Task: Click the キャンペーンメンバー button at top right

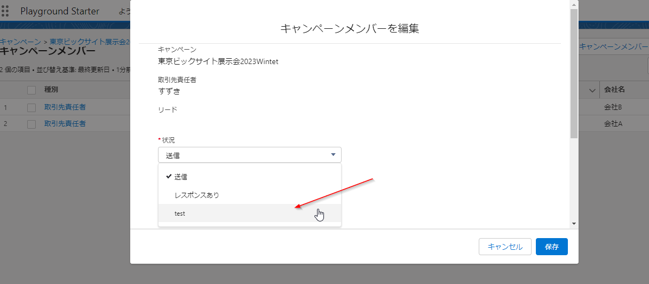Action: pyautogui.click(x=614, y=46)
